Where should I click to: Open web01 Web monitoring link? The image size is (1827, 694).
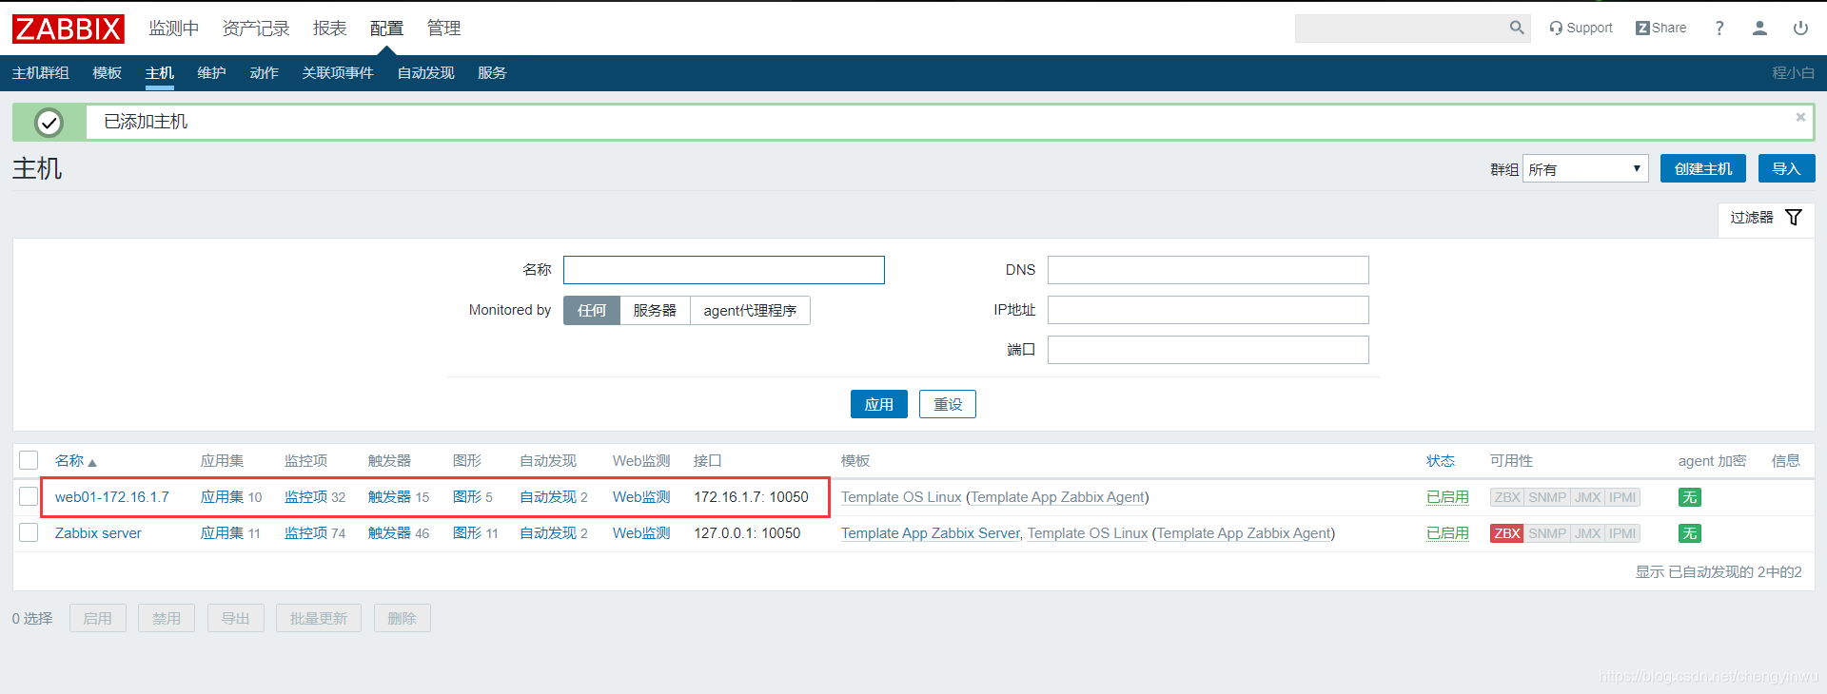click(641, 497)
